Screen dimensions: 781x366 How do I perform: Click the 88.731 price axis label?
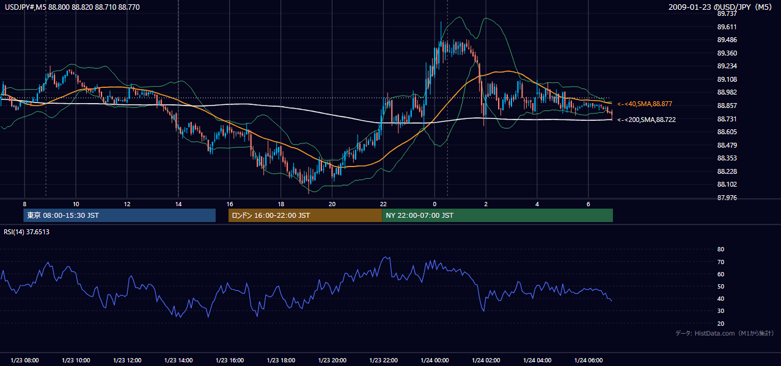[x=727, y=119]
